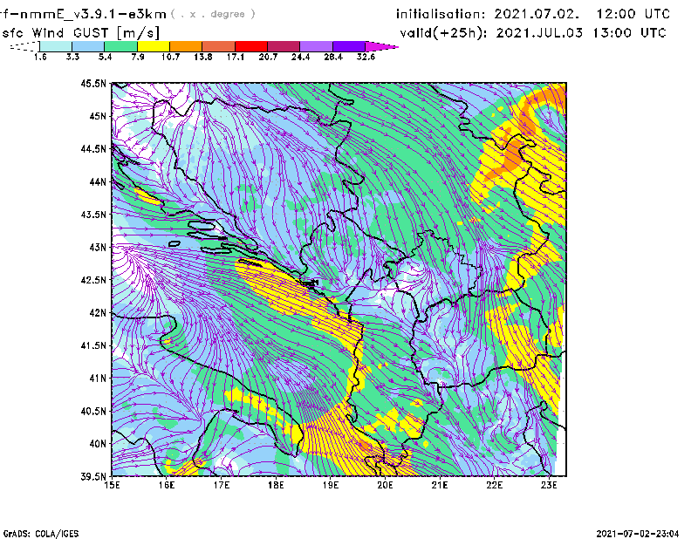Image resolution: width=698 pixels, height=539 pixels.
Task: Click the 15E longitude label
Action: click(112, 485)
